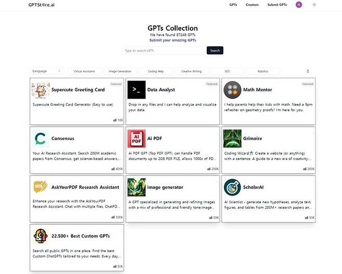Click the 'We have found 87248 GPTs' text
This screenshot has width=342, height=274.
(x=173, y=35)
